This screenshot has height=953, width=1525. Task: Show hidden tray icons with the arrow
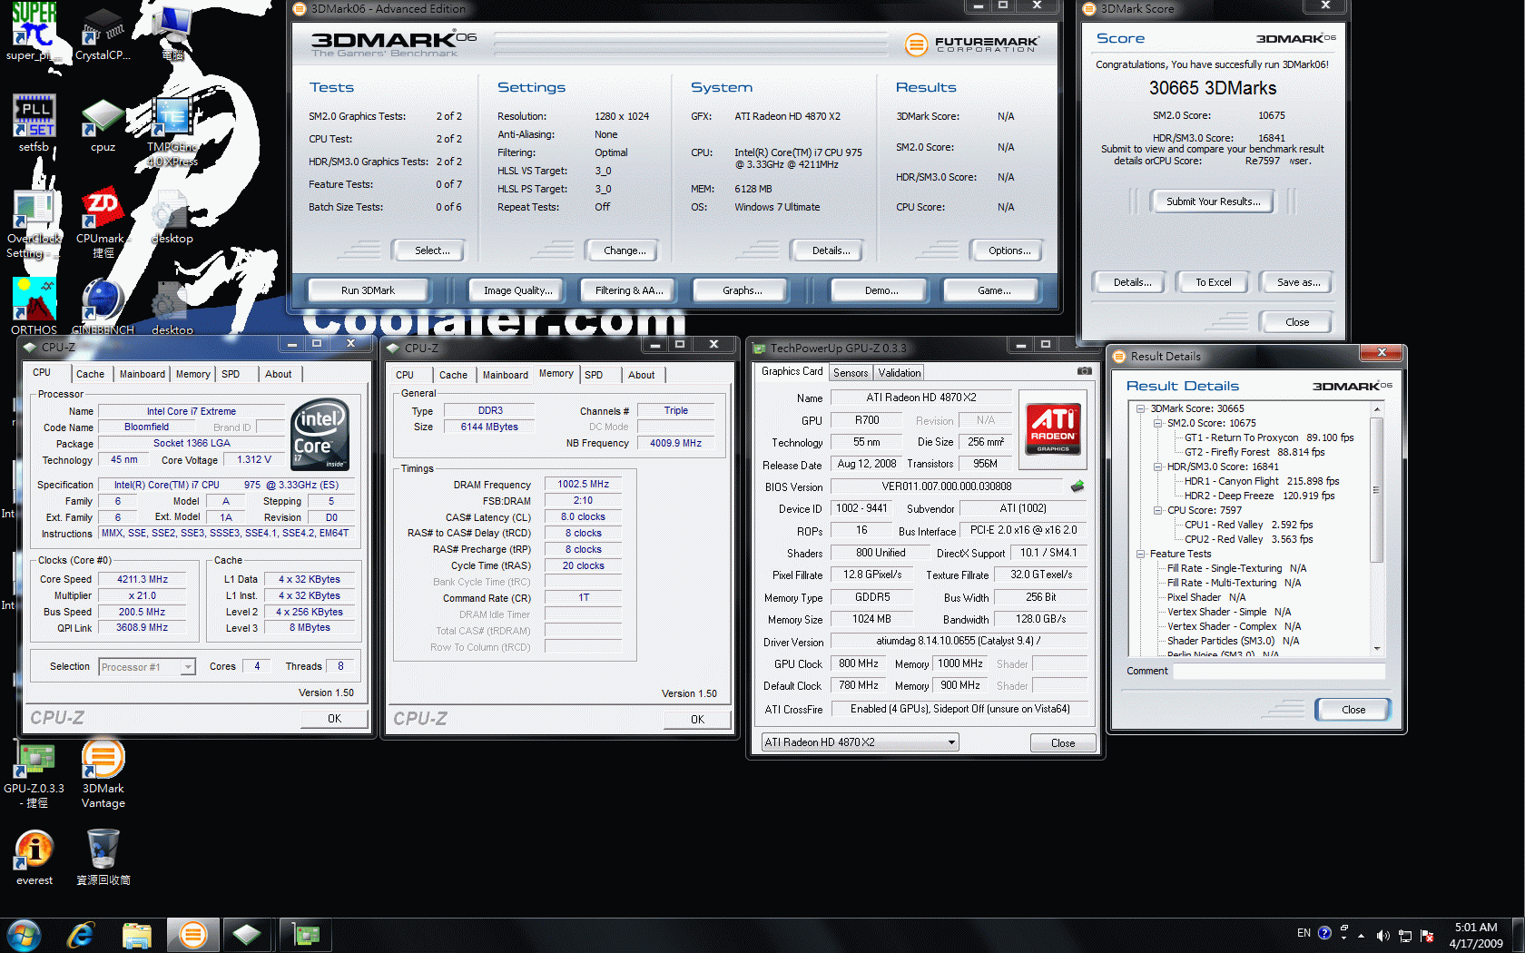[x=1361, y=935]
